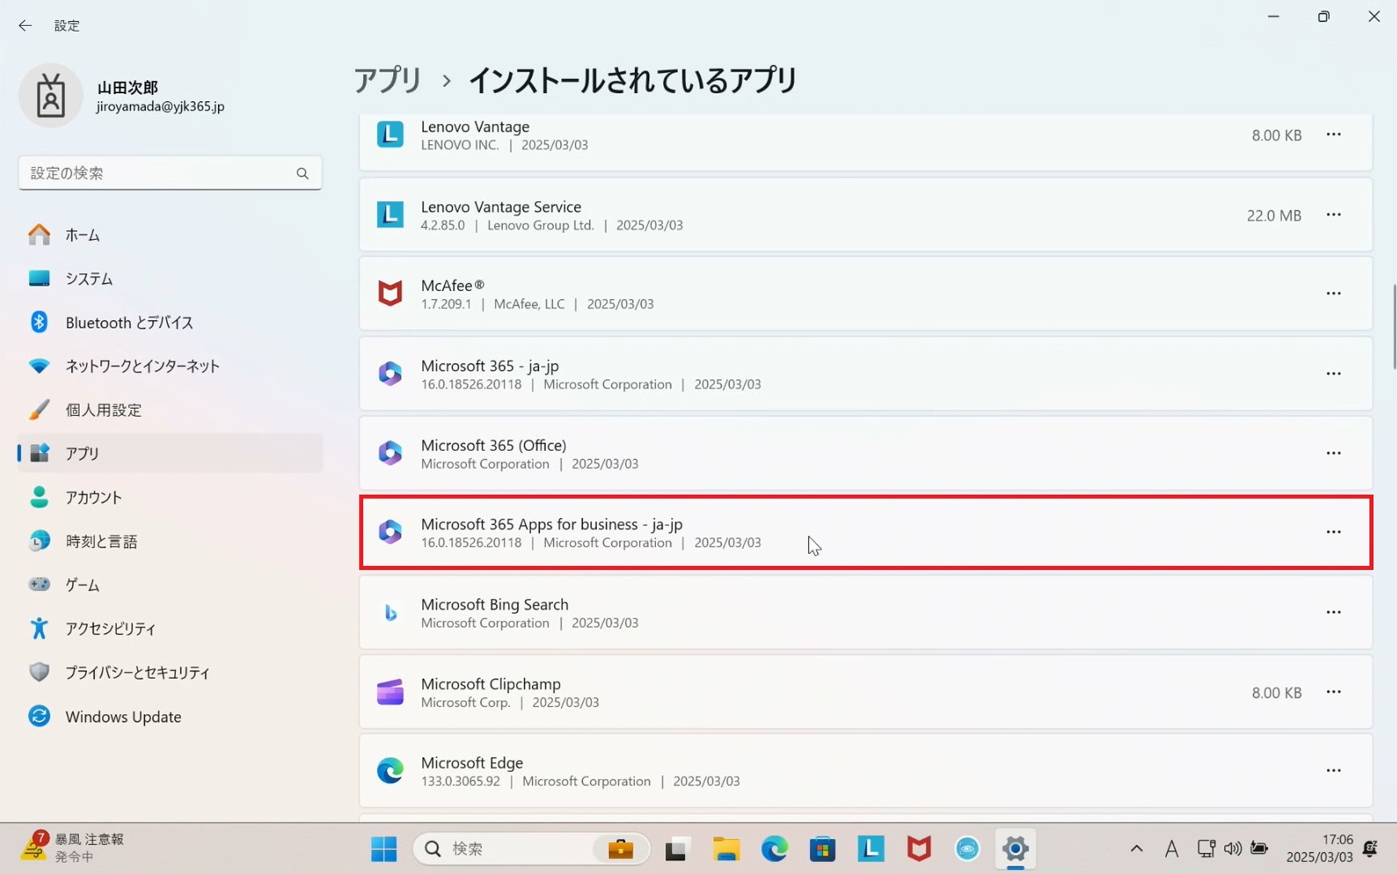Click the Lenovo Vantage Service app icon

(x=390, y=215)
